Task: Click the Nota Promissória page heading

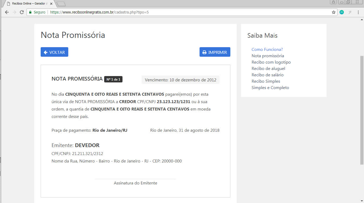Action: pyautogui.click(x=73, y=35)
